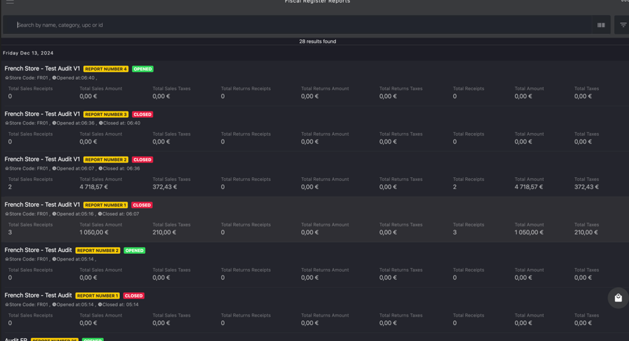The width and height of the screenshot is (629, 341).
Task: Click 'Closed at: 05:14' text
Action: [x=120, y=305]
